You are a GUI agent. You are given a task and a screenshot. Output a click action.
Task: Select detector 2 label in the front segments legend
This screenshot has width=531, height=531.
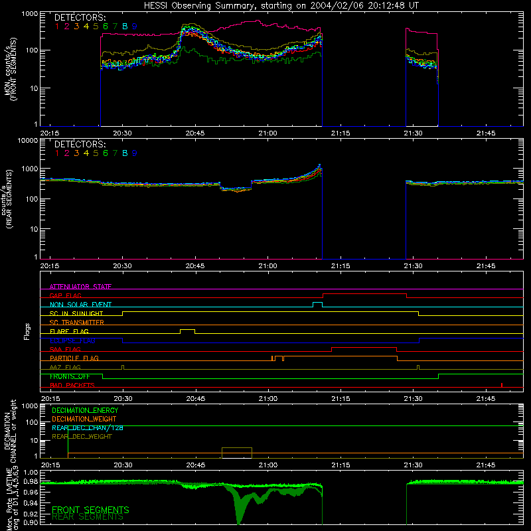(x=67, y=27)
